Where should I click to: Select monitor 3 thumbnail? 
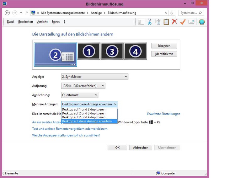[x=112, y=51]
